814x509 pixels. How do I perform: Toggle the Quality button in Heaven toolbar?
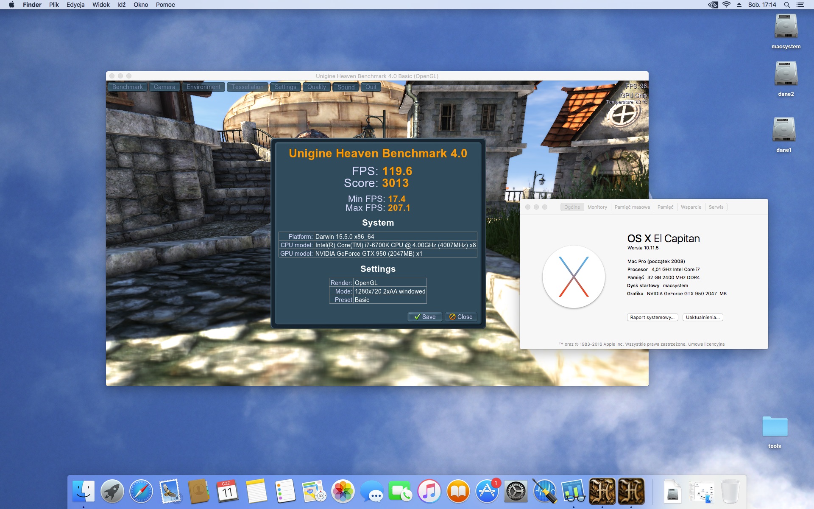click(317, 87)
